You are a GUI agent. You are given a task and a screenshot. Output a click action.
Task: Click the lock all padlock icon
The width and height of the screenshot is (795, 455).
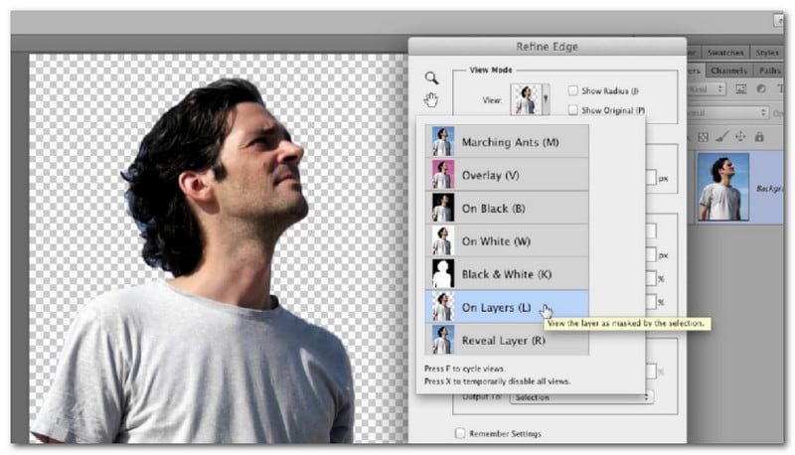[x=759, y=136]
